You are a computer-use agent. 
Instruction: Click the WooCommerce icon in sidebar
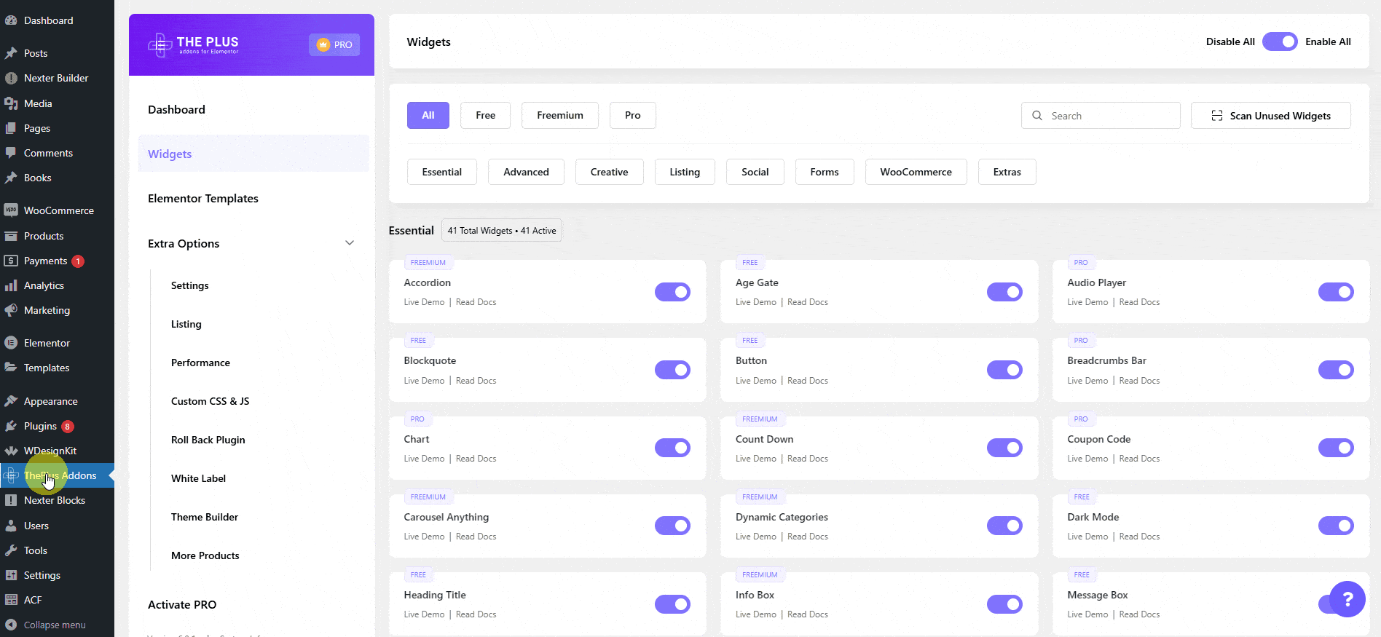[x=11, y=210]
